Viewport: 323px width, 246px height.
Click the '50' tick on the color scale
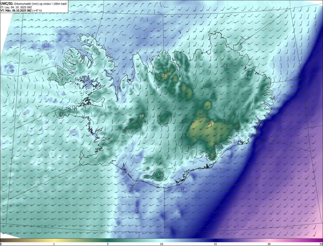321,244
